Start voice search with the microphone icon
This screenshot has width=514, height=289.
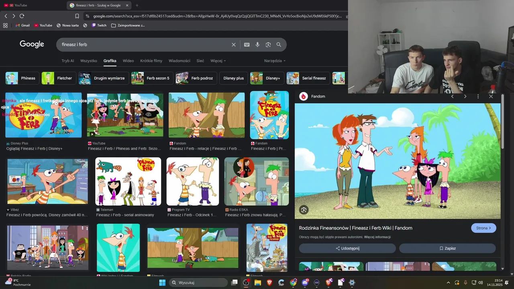point(257,45)
